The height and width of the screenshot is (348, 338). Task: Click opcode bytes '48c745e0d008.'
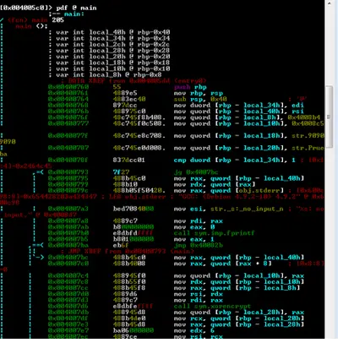click(x=139, y=148)
